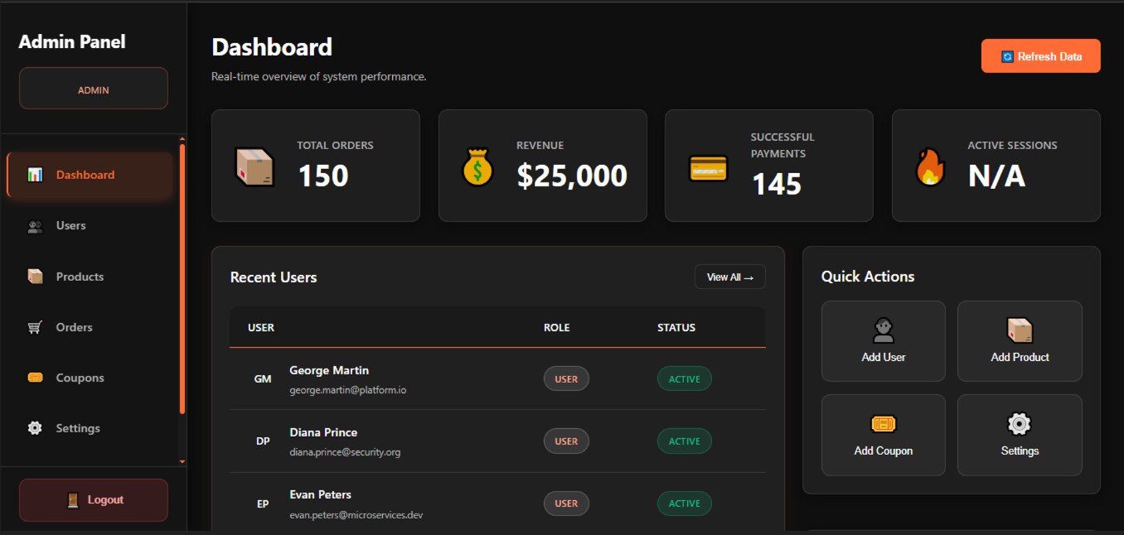Click the Users people icon in sidebar
The height and width of the screenshot is (535, 1124).
click(x=35, y=226)
